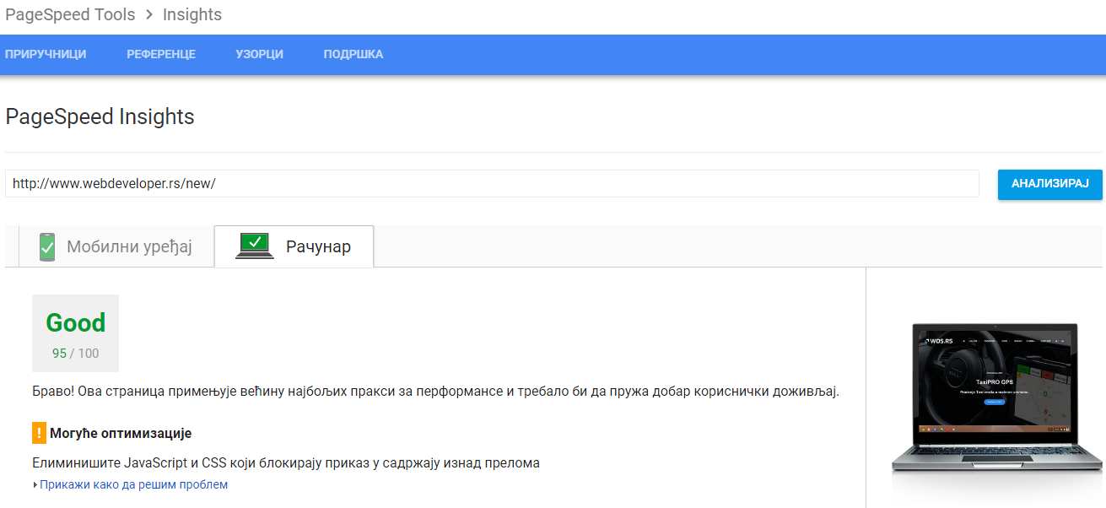Open the ПОДРШКА menu item
Screen dimensions: 1106x508
pos(353,54)
